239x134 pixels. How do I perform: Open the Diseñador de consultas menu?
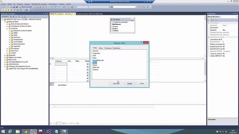pos(39,4)
